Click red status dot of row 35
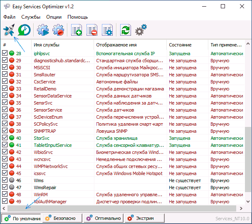252x224 pixels. point(12,102)
